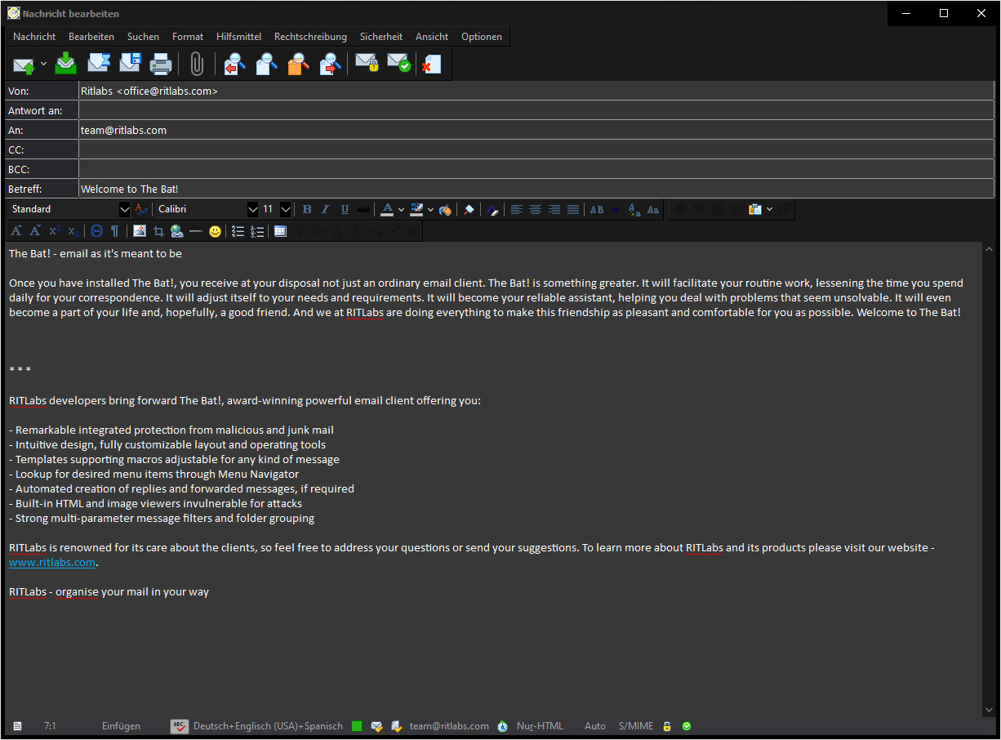This screenshot has height=740, width=1001.
Task: Toggle bold formatting
Action: (307, 209)
